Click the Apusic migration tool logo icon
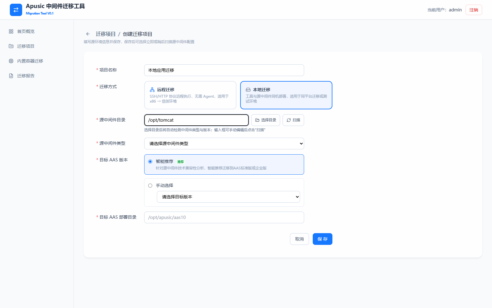 click(16, 10)
